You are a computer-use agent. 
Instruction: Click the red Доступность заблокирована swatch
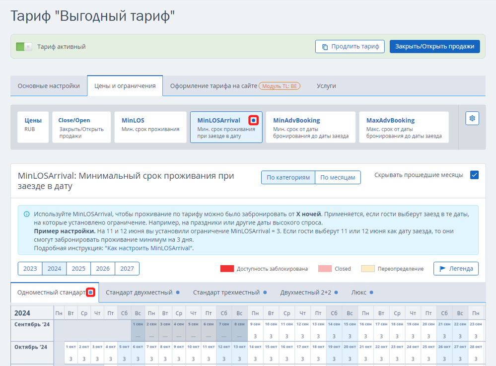click(227, 269)
